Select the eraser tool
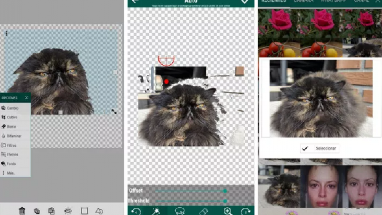The width and height of the screenshot is (382, 215). [x=204, y=211]
